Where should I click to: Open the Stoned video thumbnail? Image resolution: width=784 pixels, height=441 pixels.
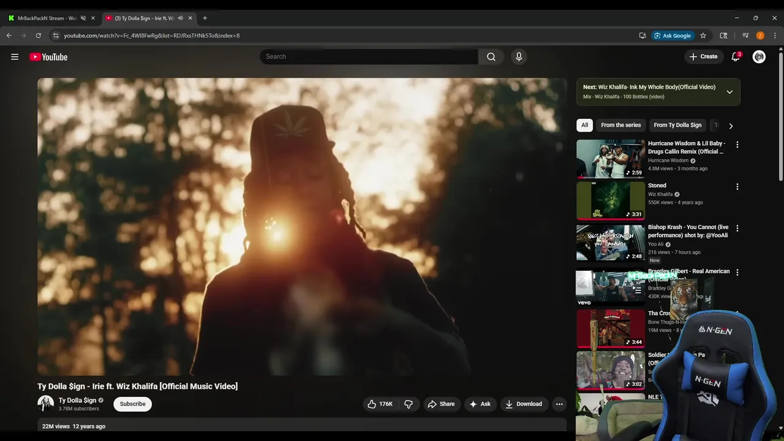611,200
